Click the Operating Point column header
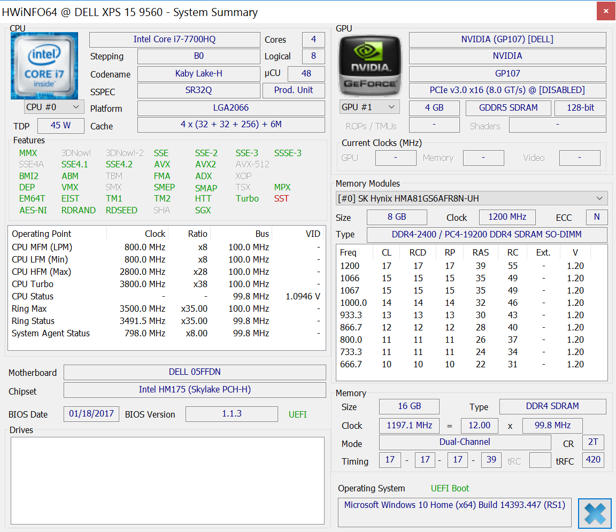Viewport: 616px width, 532px height. [x=58, y=234]
